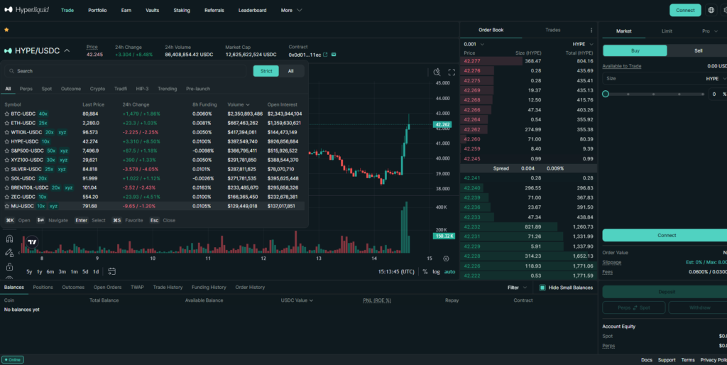Favorite the S&P500-USDC star
Image resolution: width=727 pixels, height=365 pixels.
coord(7,151)
